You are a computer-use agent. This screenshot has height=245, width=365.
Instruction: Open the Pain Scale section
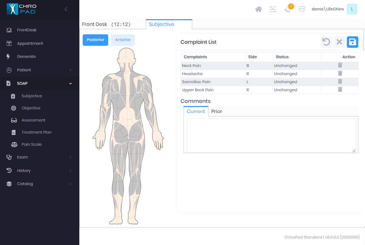32,144
